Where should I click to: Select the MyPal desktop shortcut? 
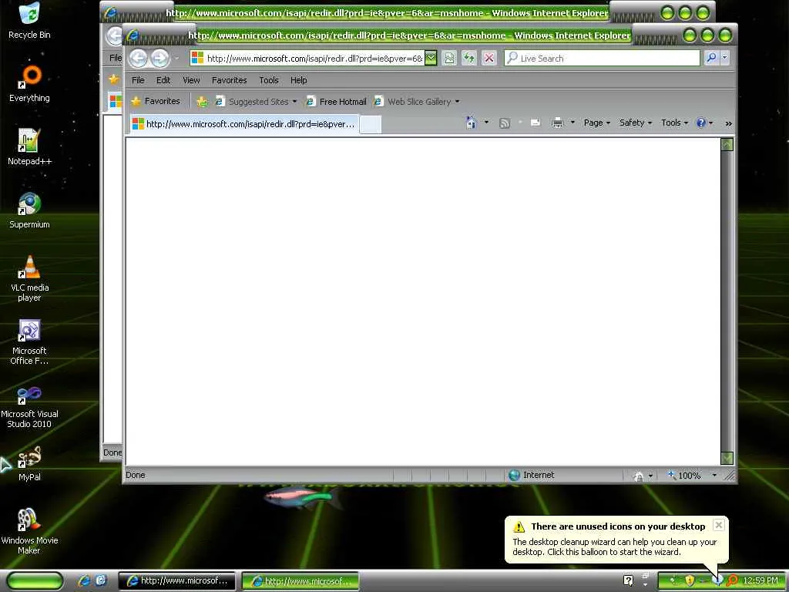point(29,463)
